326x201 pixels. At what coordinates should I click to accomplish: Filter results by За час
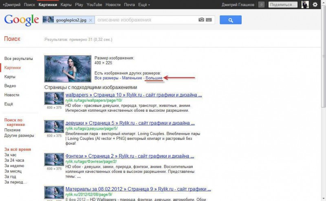(x=11, y=155)
